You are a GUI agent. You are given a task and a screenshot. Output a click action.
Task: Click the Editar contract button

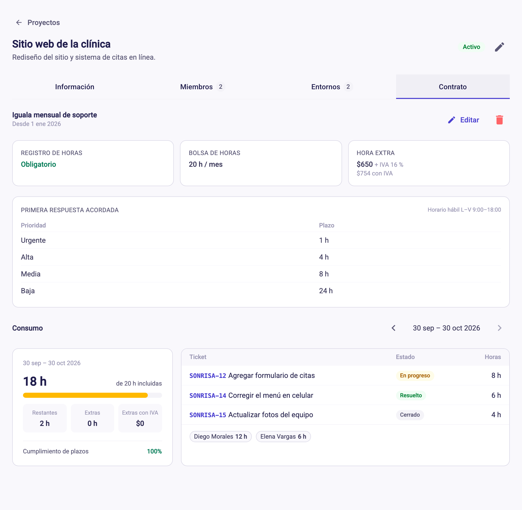click(x=464, y=120)
